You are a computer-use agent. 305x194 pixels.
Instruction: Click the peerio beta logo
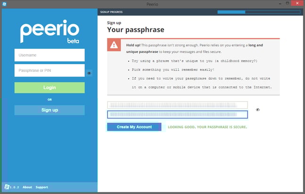[50, 31]
